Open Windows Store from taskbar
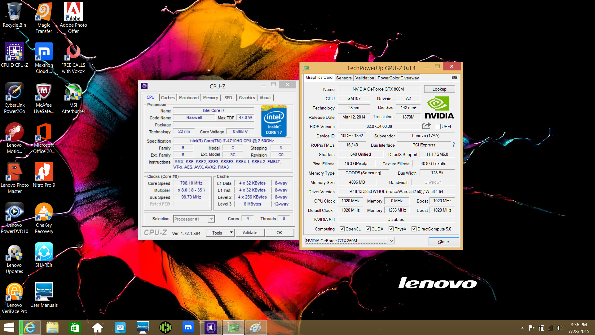 click(75, 328)
